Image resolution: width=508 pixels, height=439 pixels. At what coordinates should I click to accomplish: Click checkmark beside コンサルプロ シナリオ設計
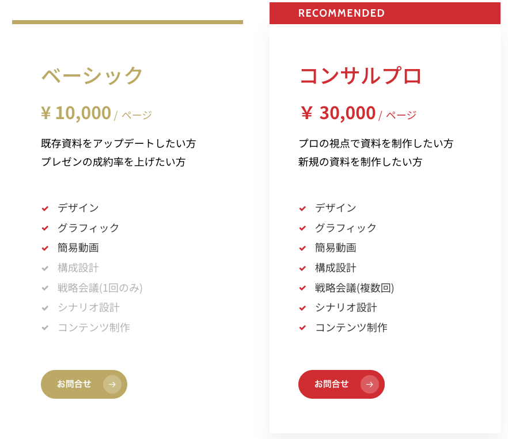[x=302, y=308]
